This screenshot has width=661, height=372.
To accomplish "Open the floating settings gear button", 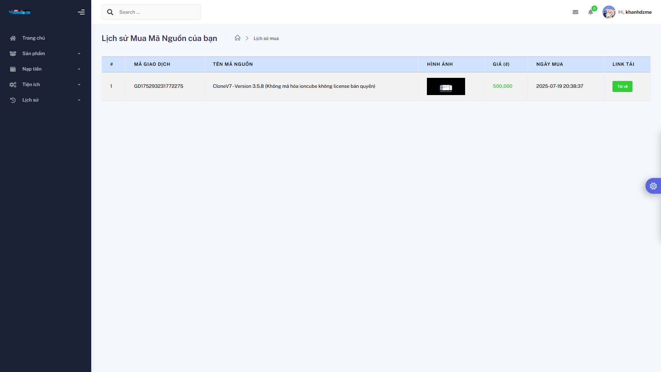I will pyautogui.click(x=653, y=186).
